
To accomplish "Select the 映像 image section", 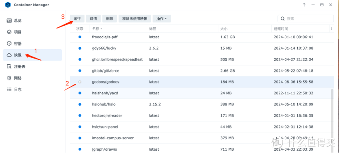I will (33, 55).
